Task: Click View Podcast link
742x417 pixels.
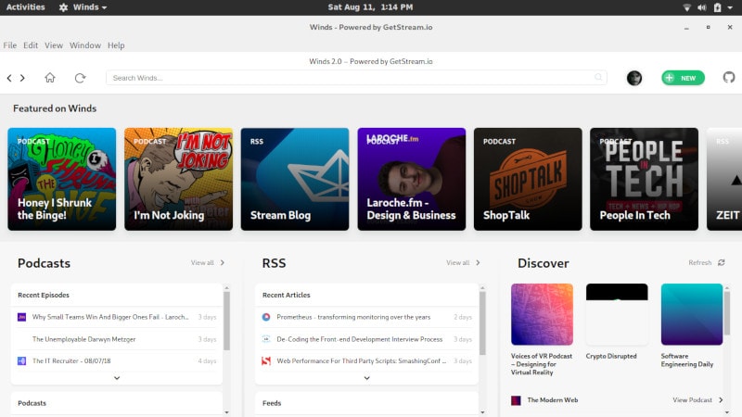Action: 692,400
